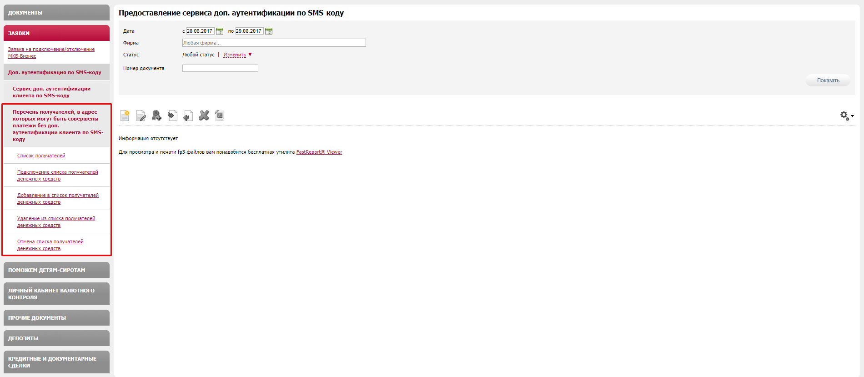Click the send document forward-arrow icon

172,116
